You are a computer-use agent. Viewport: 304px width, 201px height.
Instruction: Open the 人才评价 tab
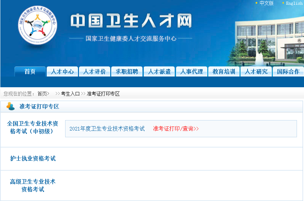(x=95, y=71)
